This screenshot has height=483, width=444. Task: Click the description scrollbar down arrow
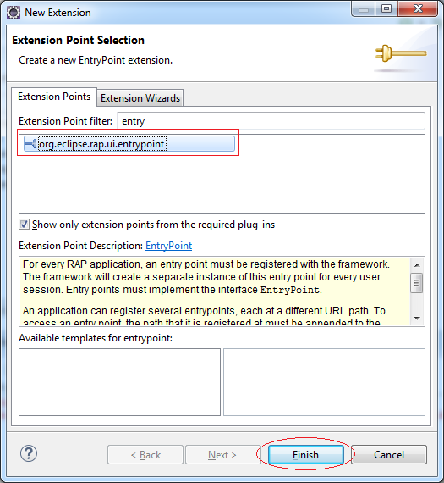(417, 319)
